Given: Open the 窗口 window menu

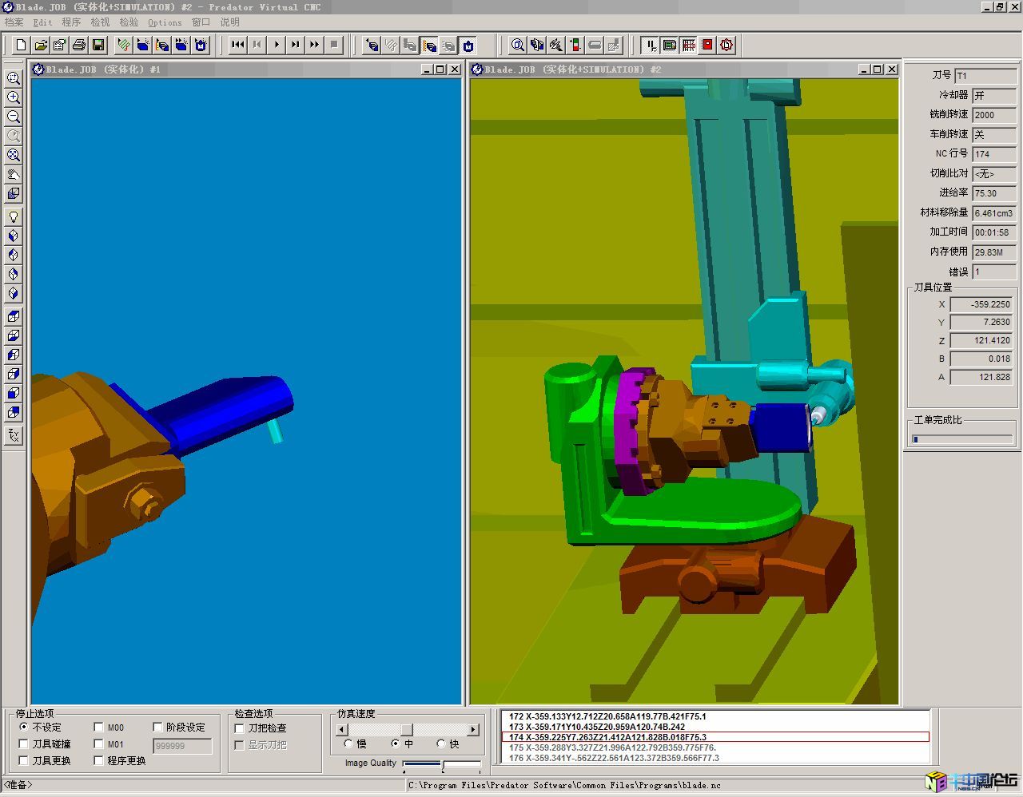Looking at the screenshot, I should 201,22.
